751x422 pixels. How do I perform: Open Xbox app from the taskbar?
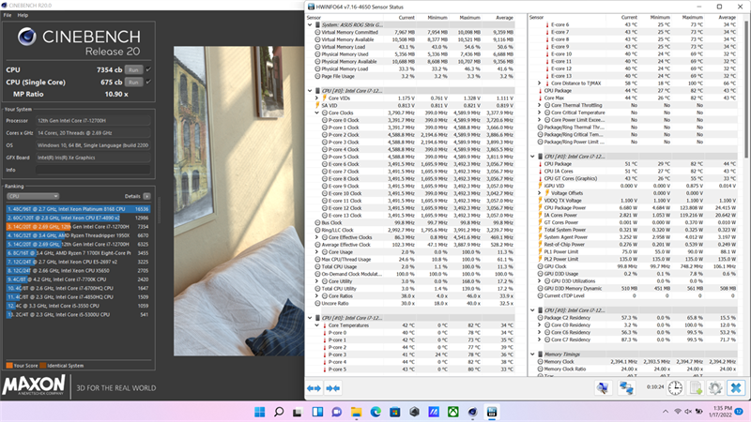tap(453, 412)
